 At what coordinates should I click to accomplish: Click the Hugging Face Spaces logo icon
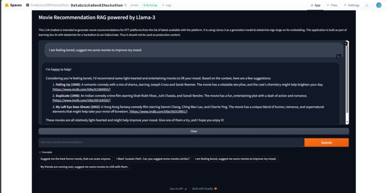coord(7,5)
